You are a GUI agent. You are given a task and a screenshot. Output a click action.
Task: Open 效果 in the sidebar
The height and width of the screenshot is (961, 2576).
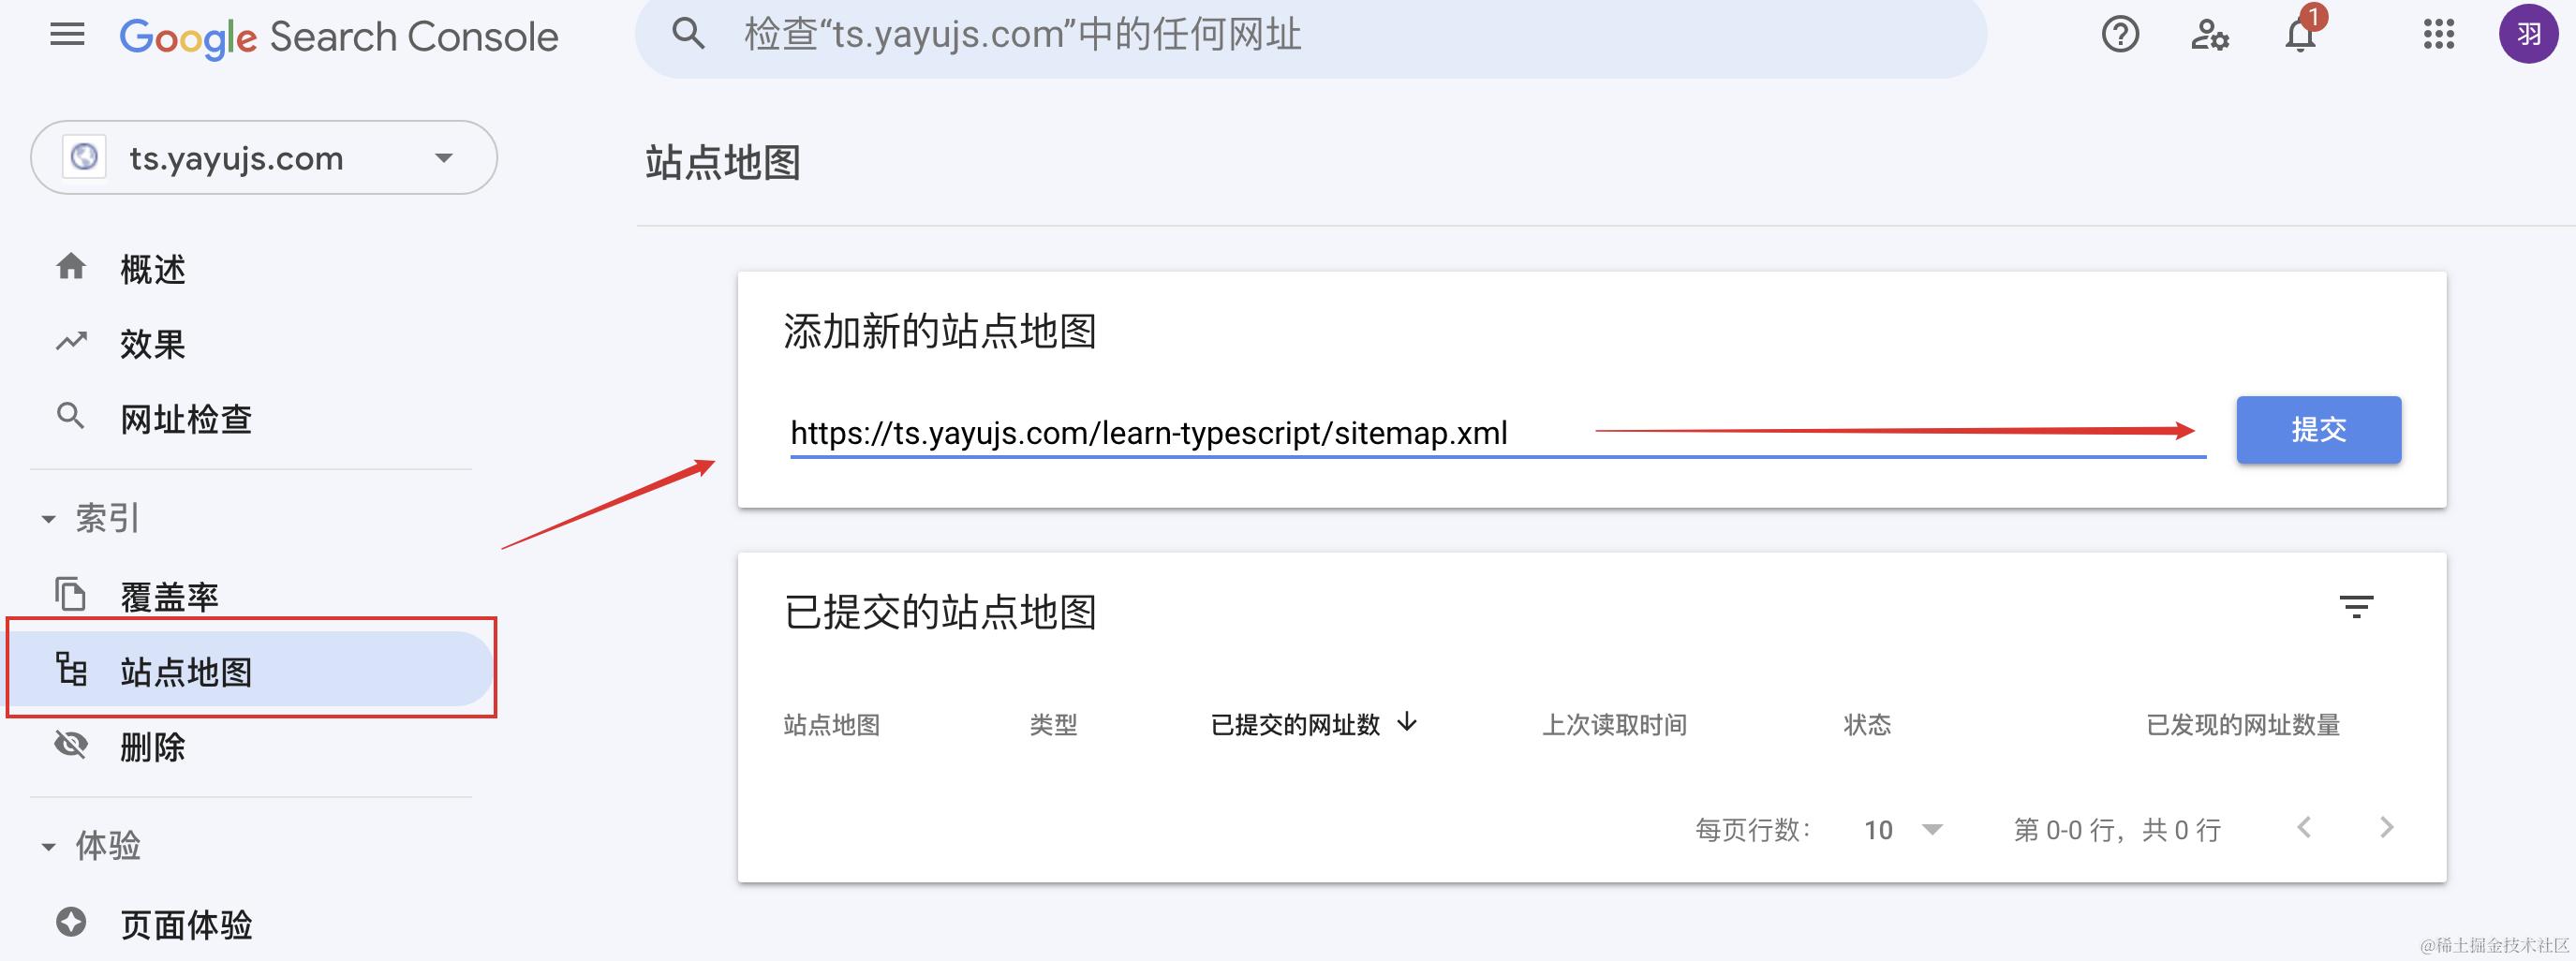pos(153,344)
